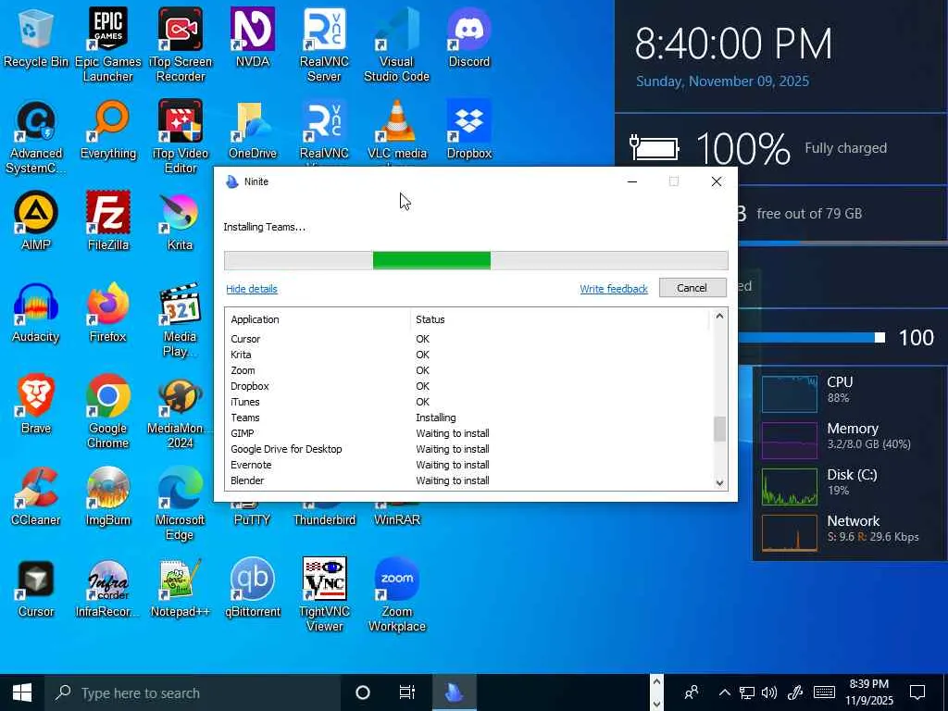This screenshot has height=711, width=948.
Task: Click the volume slider handle at 100
Action: tap(880, 337)
